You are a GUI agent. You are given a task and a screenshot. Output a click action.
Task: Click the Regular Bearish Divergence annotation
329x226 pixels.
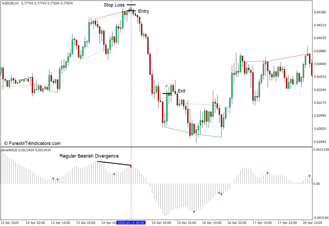pos(89,156)
